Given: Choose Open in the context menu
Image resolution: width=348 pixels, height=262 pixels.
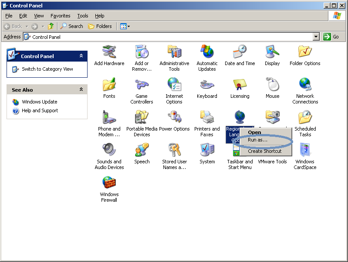Looking at the screenshot, I should (266, 132).
